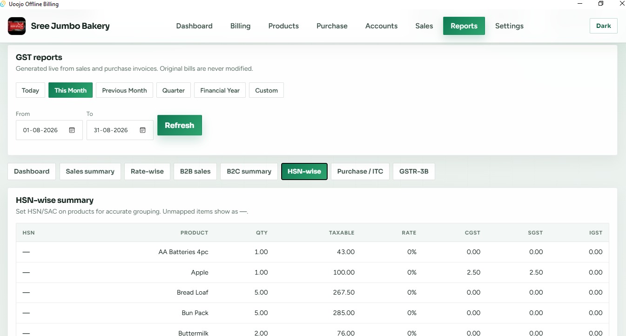Image resolution: width=626 pixels, height=336 pixels.
Task: Open the Accounts menu
Action: 381,26
